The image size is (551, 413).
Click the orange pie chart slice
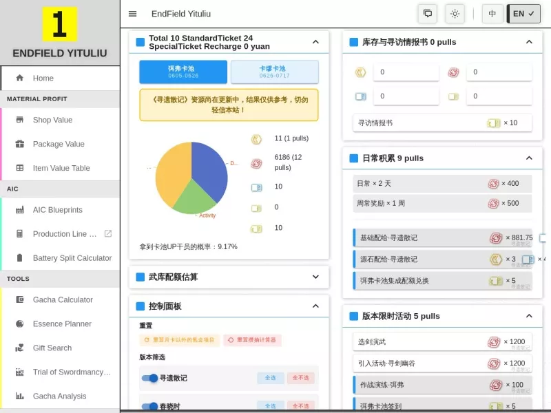tap(173, 172)
